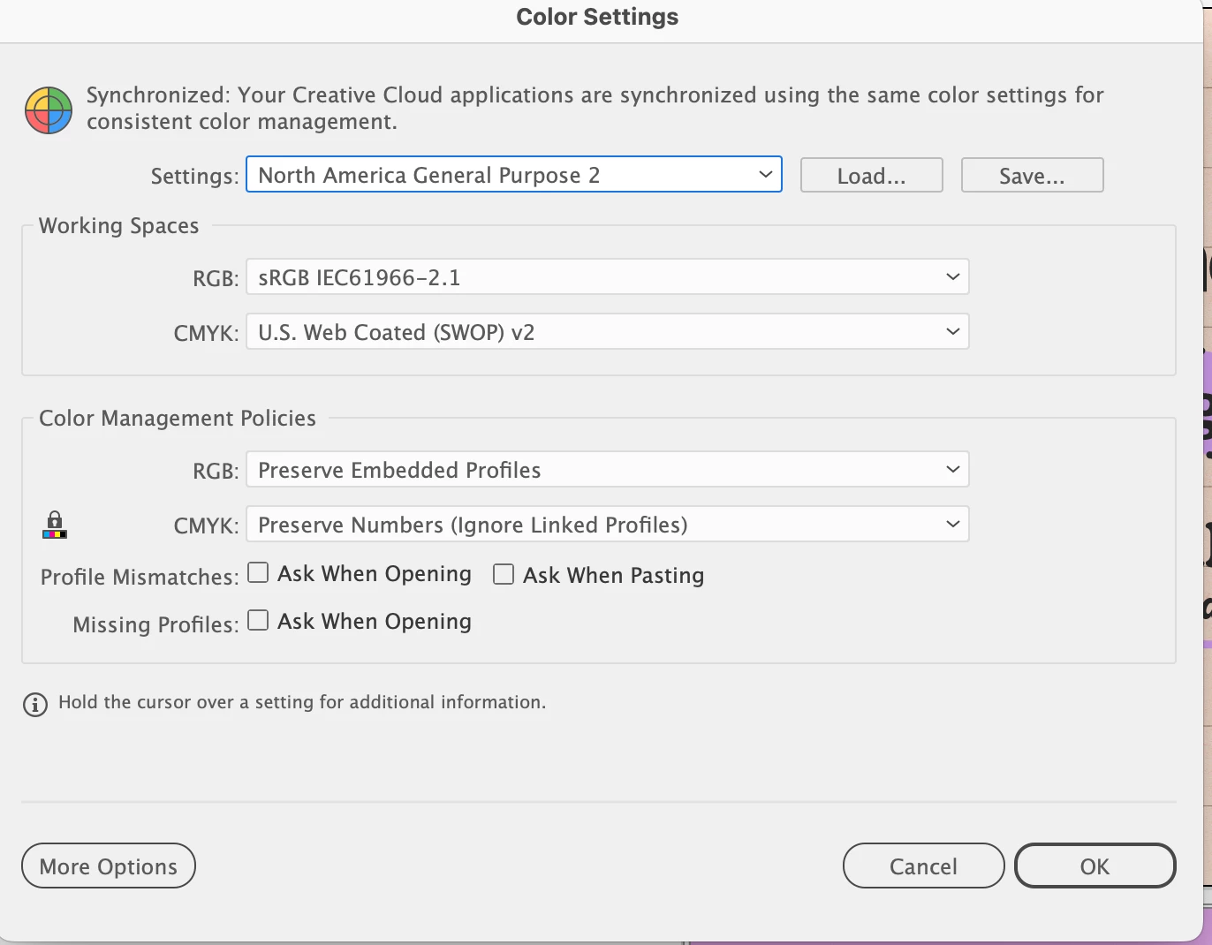
Task: Click the Load... button
Action: tap(872, 175)
